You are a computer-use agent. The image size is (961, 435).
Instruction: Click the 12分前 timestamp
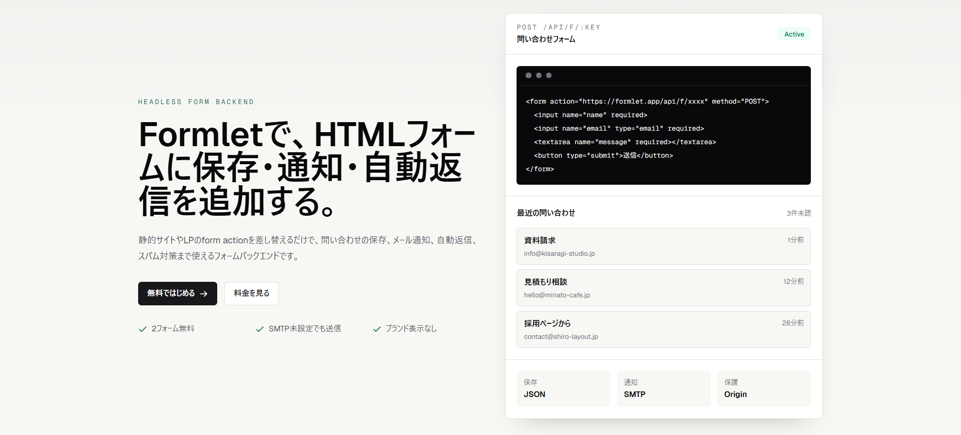793,282
